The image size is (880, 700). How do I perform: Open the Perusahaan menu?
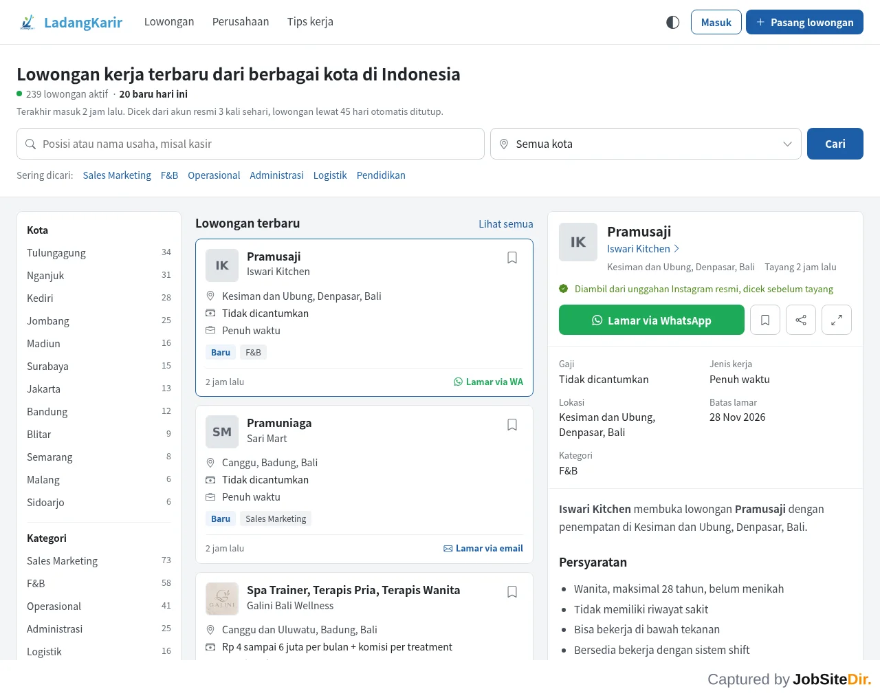pyautogui.click(x=241, y=22)
